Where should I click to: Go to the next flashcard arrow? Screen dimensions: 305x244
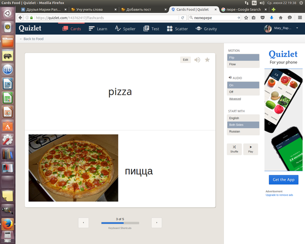[157, 223]
